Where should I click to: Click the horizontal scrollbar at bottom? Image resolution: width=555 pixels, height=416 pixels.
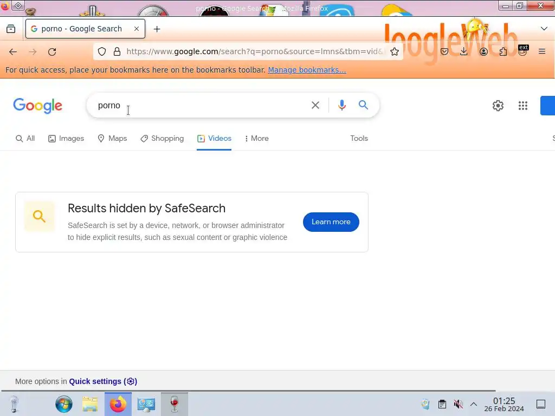point(248,391)
